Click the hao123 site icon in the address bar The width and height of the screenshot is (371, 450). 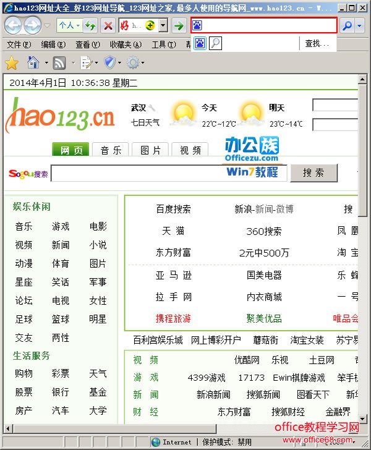(124, 25)
